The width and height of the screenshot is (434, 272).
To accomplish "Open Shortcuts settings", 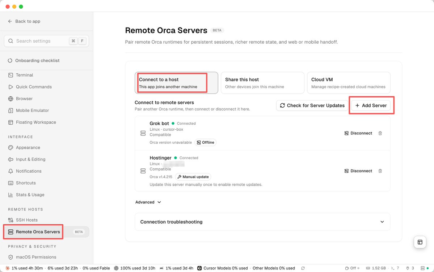I will [22, 183].
